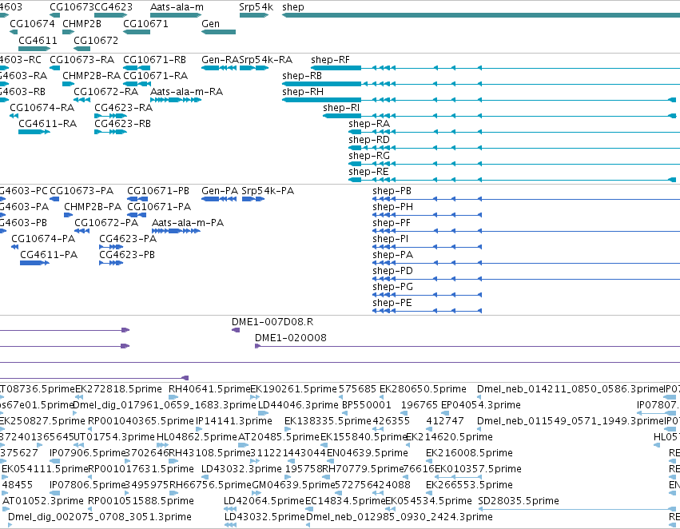The height and width of the screenshot is (529, 680).
Task: Select the shep-PH protein label
Action: tap(393, 207)
